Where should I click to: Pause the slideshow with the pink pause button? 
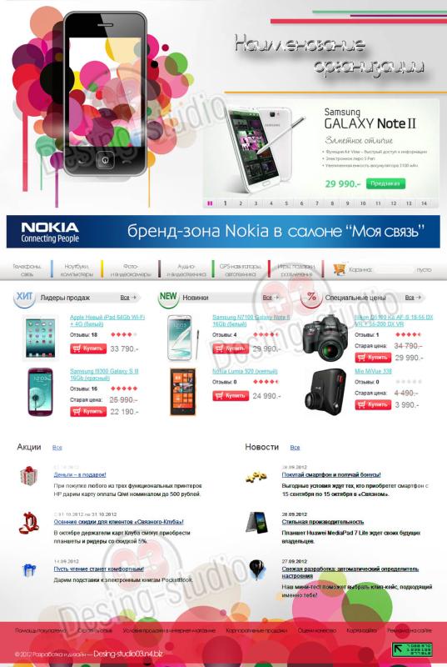(210, 203)
